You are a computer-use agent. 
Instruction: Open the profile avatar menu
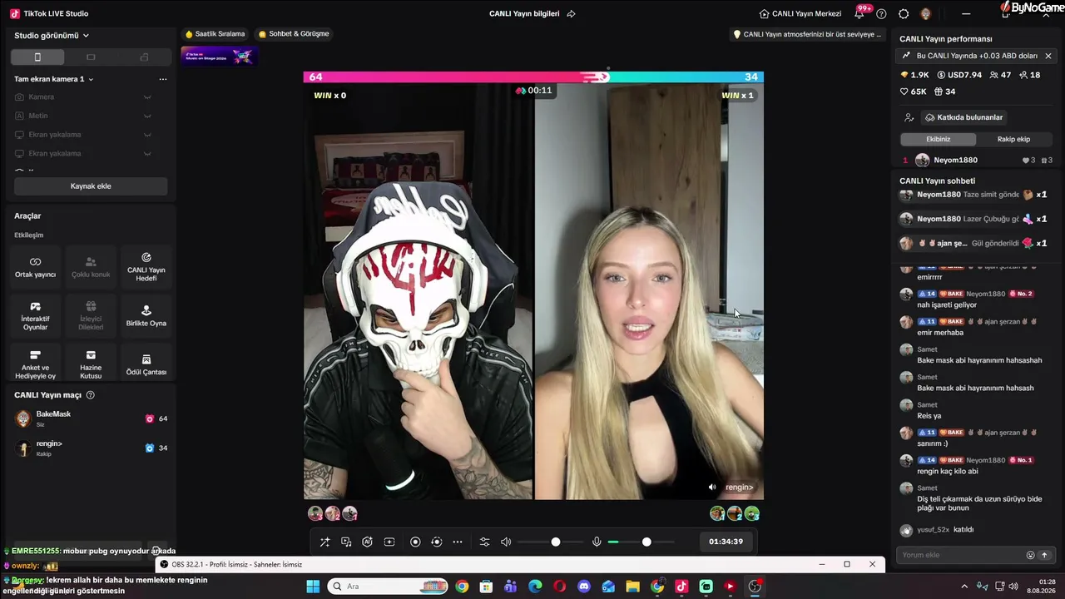tap(926, 14)
